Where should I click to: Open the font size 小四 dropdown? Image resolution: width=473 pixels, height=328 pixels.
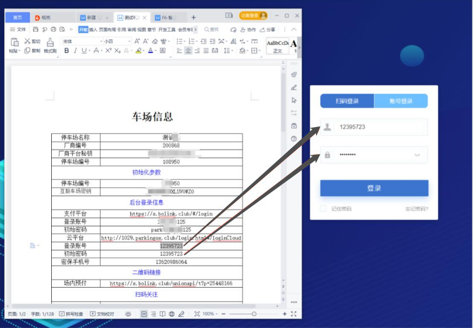pyautogui.click(x=130, y=41)
